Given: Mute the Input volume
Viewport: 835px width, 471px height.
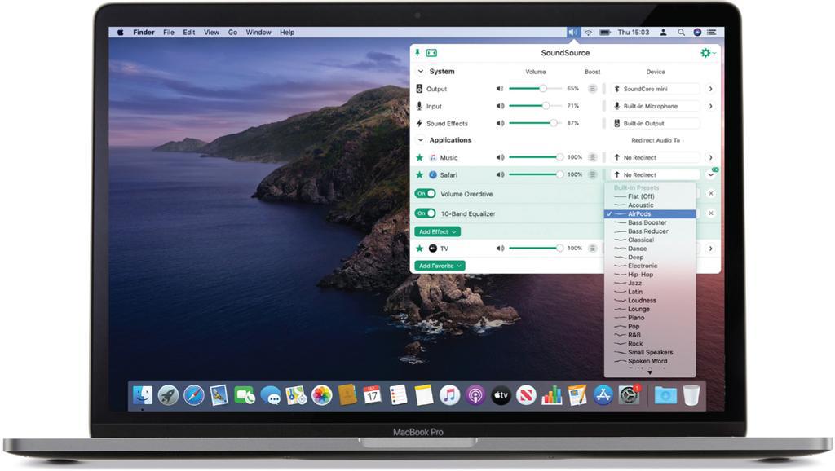Looking at the screenshot, I should (500, 106).
